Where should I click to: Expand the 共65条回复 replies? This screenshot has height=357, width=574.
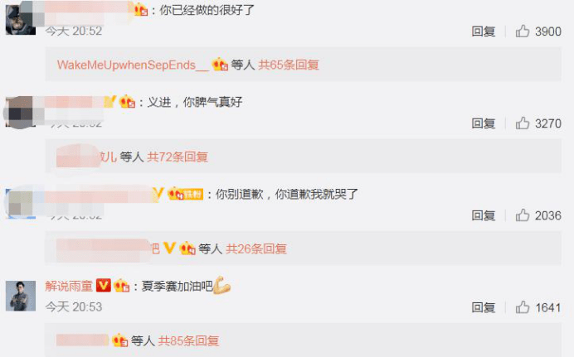pyautogui.click(x=289, y=65)
